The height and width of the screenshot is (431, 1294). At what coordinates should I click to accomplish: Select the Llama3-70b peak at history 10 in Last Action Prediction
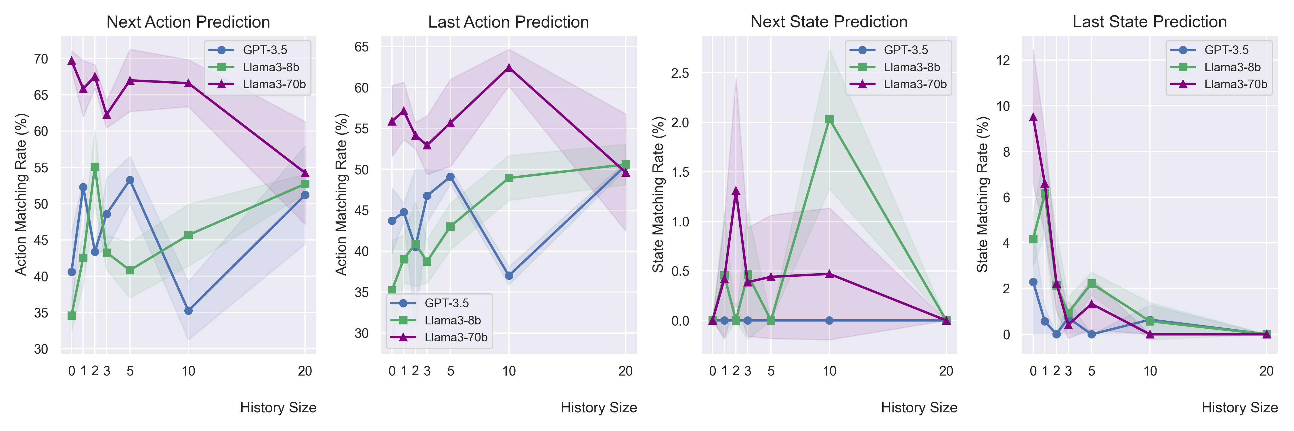click(509, 68)
